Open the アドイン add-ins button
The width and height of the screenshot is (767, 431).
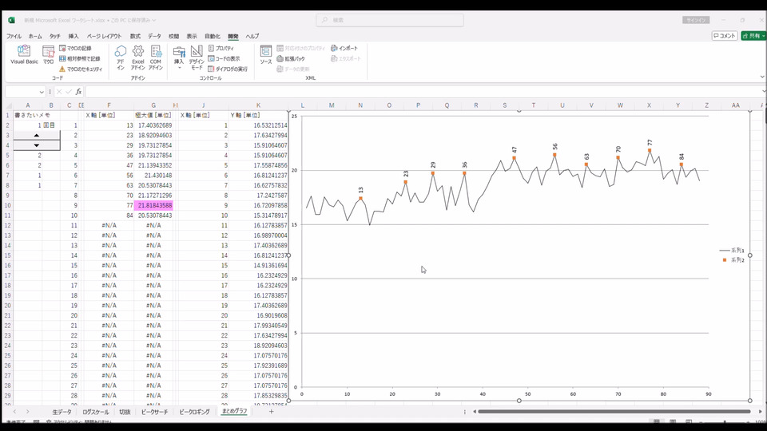click(121, 57)
